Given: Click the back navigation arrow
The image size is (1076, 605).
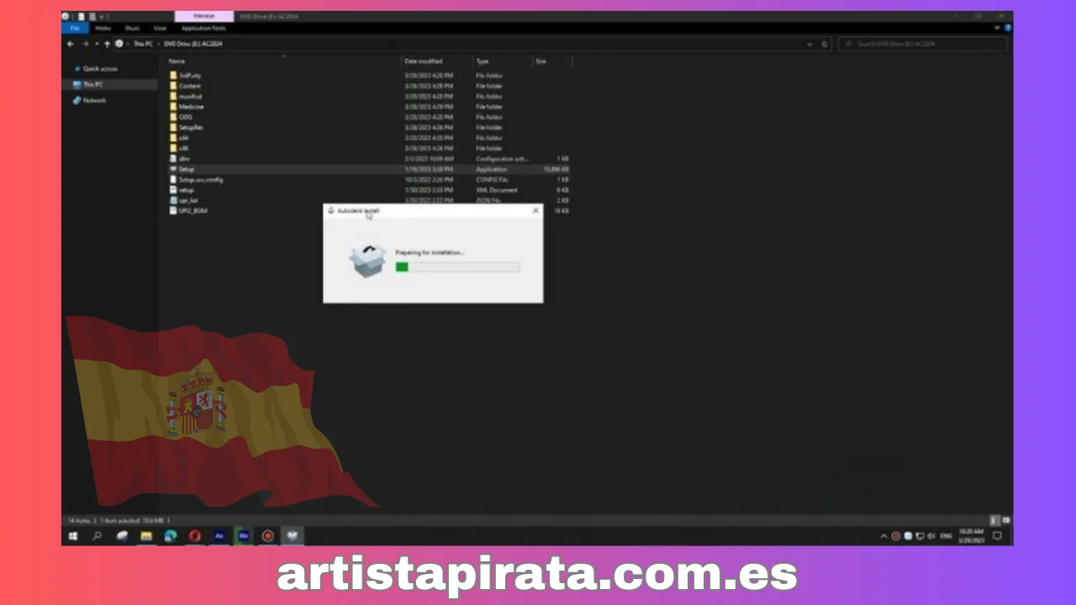Looking at the screenshot, I should (x=71, y=44).
